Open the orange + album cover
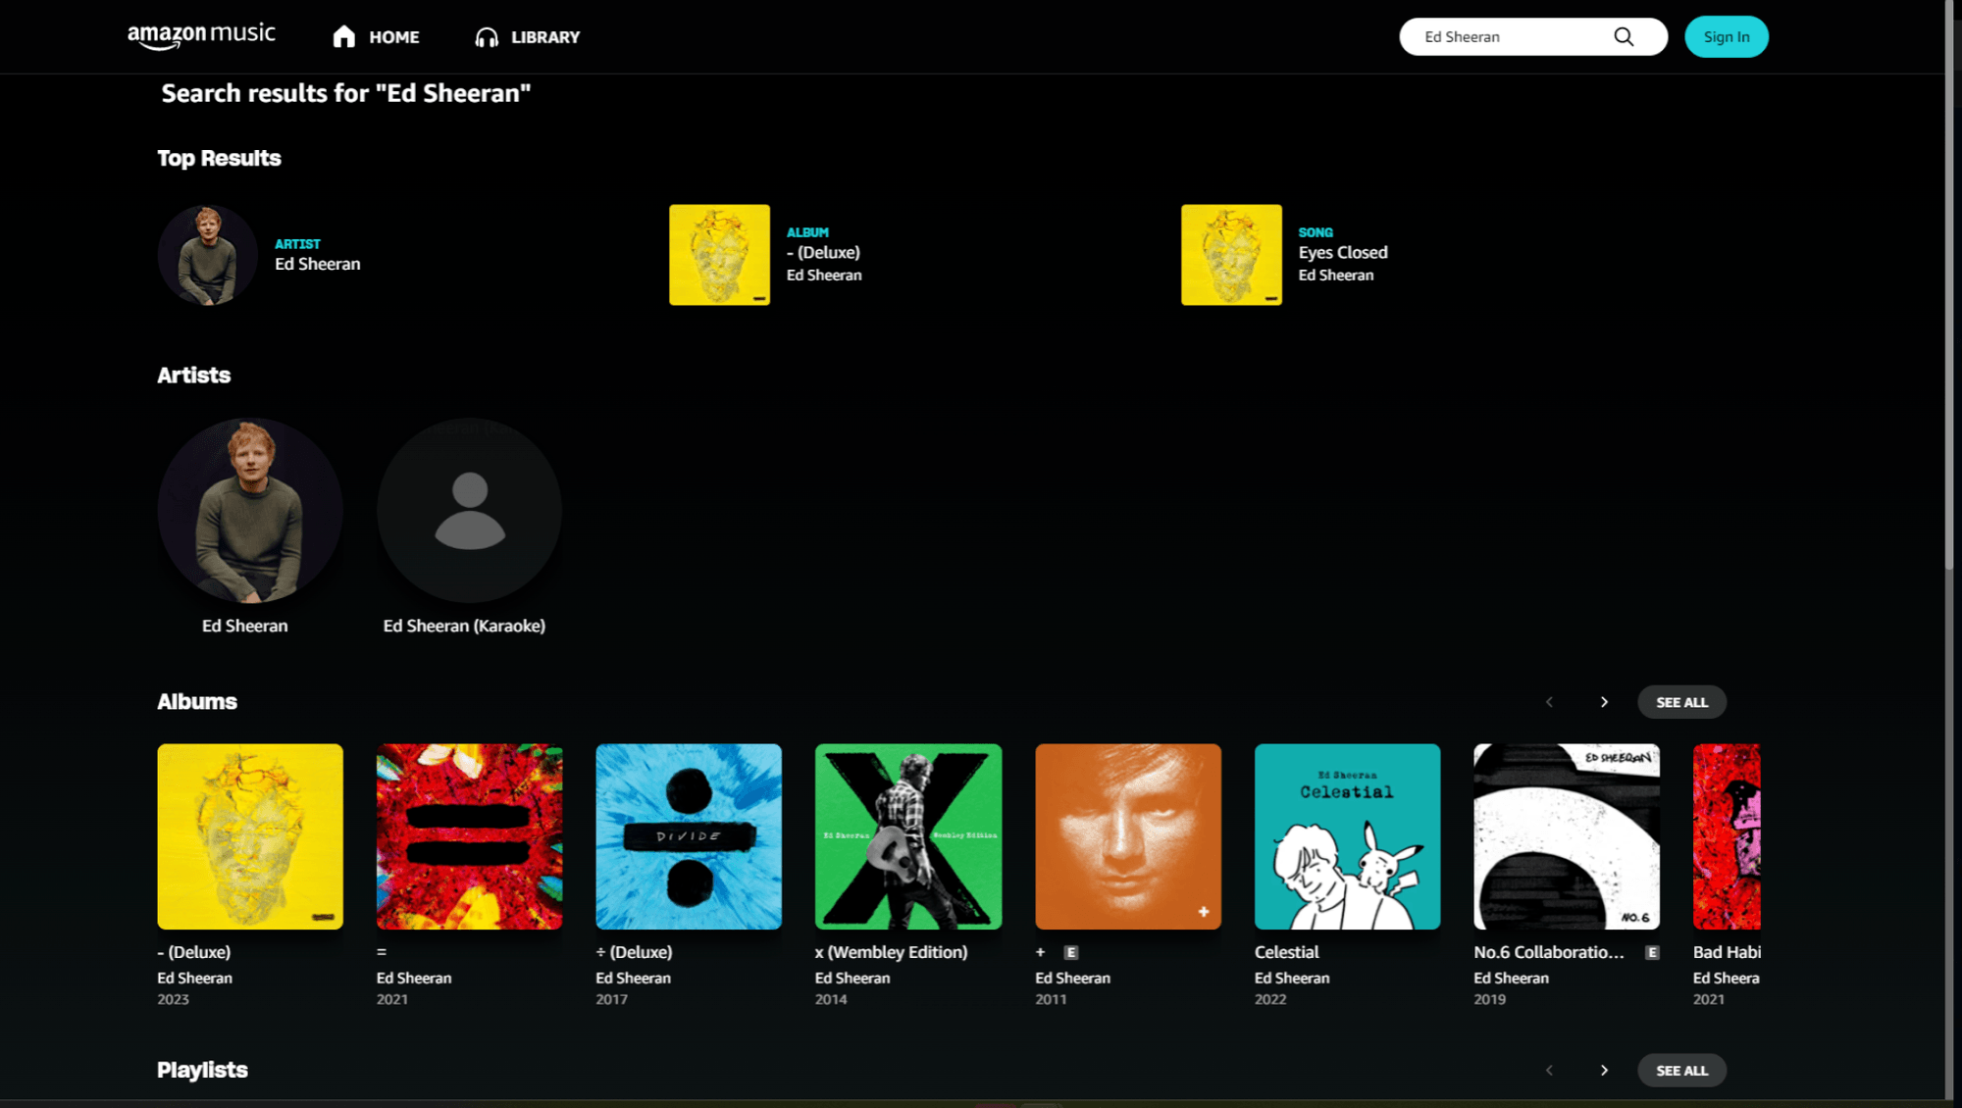 [x=1128, y=836]
